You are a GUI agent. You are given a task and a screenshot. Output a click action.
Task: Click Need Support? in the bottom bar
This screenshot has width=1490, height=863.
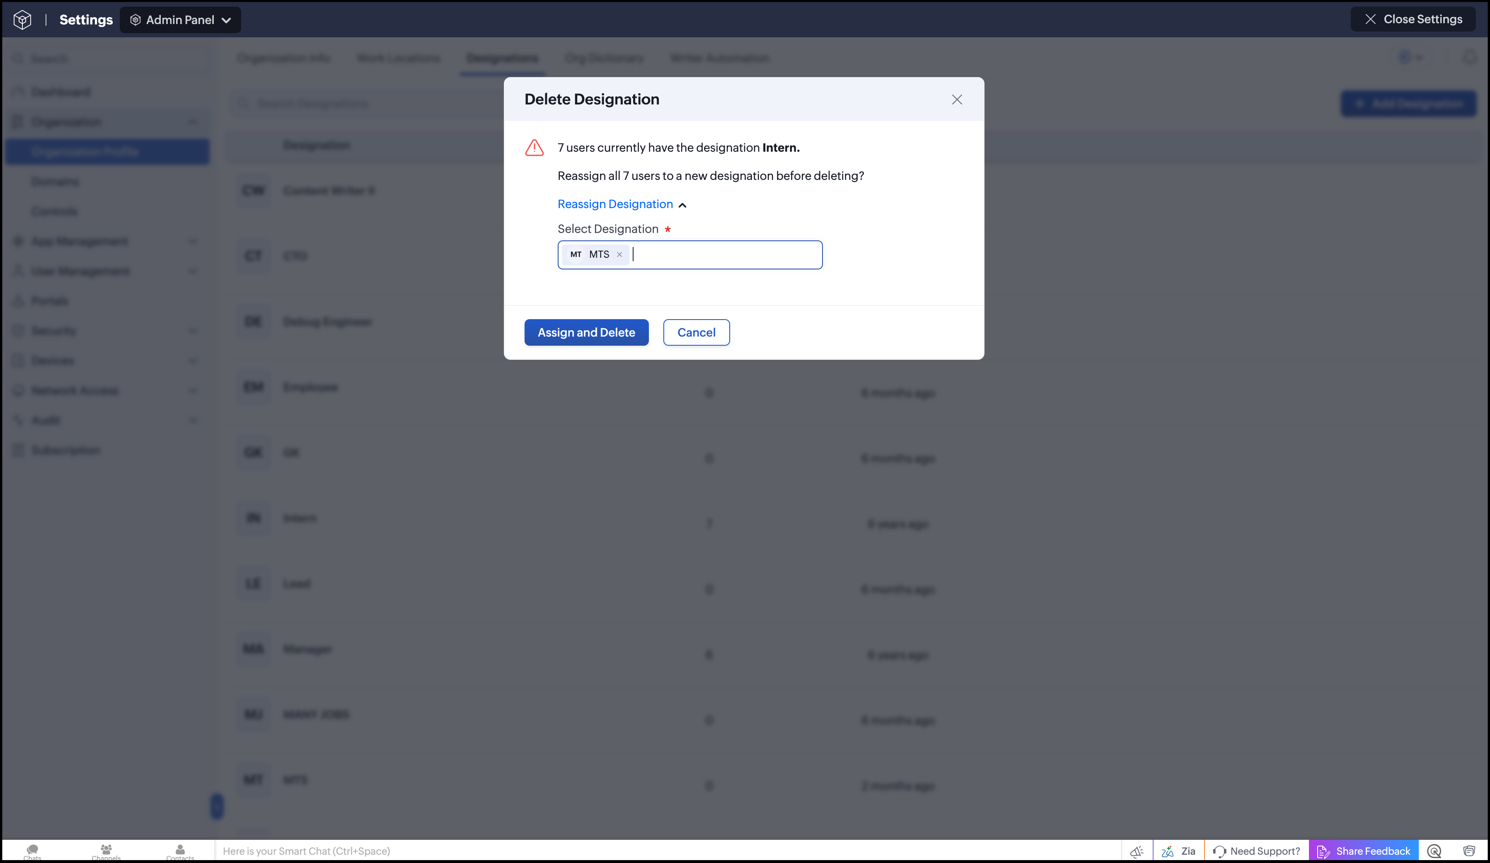tap(1256, 851)
